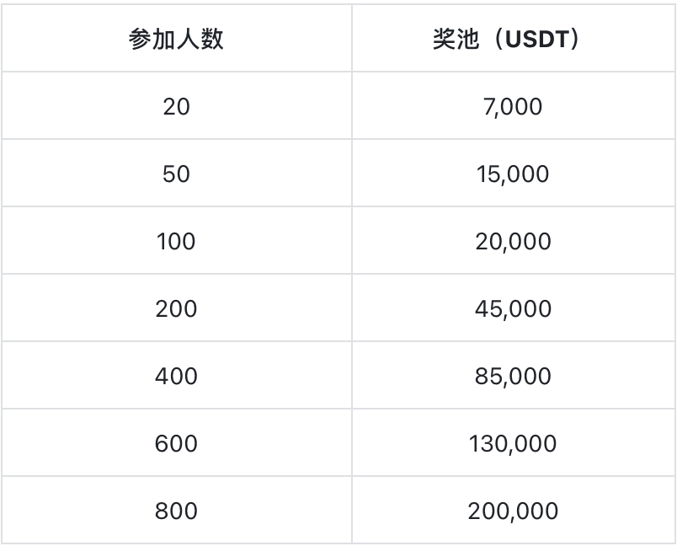Select the 100 participants cell
The height and width of the screenshot is (546, 677).
[x=176, y=241]
